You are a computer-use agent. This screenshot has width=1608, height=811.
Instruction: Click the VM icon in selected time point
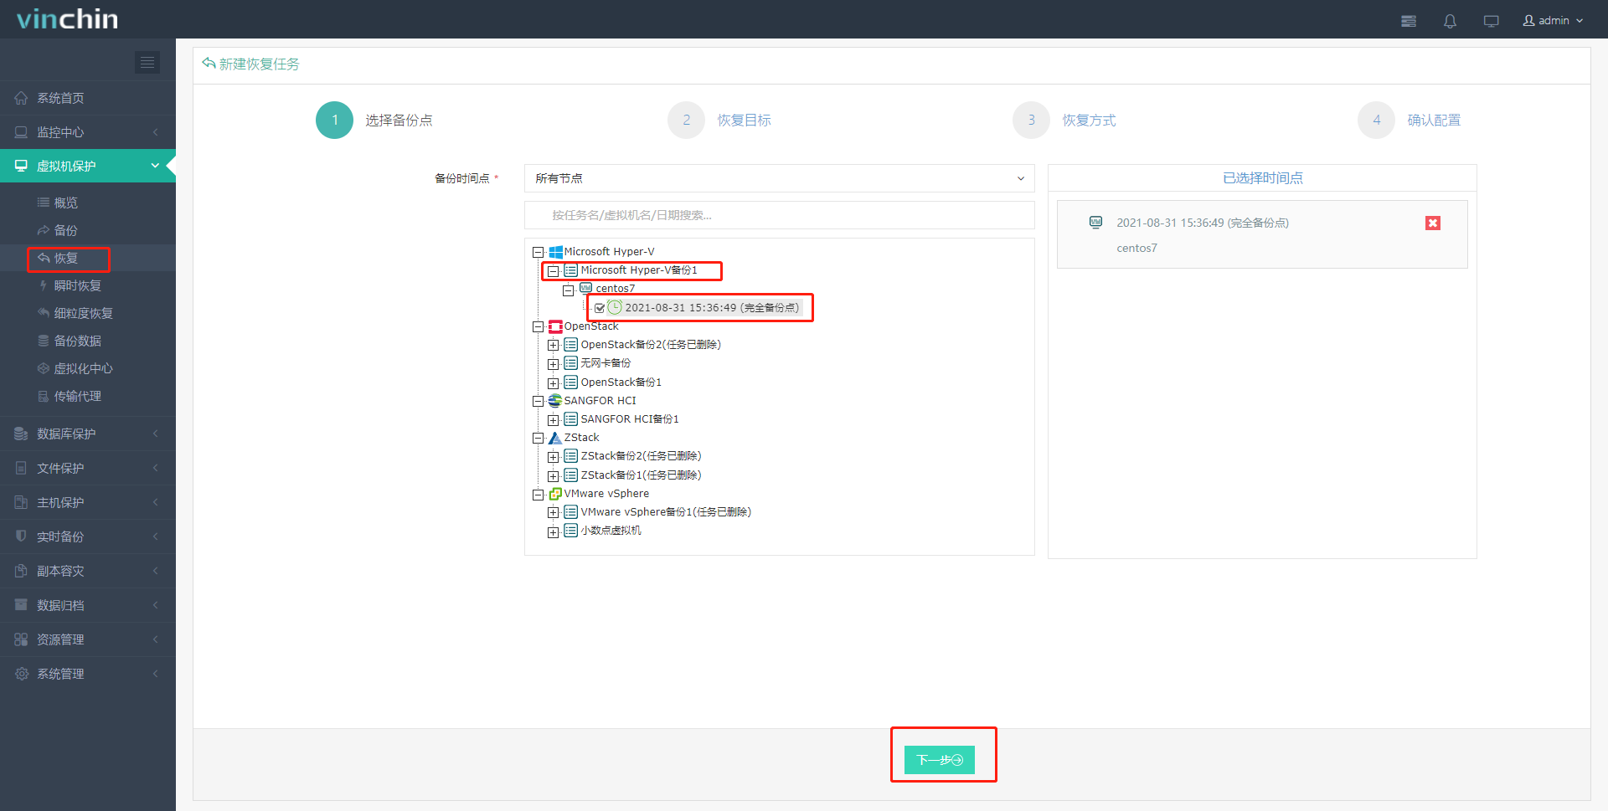(1095, 223)
